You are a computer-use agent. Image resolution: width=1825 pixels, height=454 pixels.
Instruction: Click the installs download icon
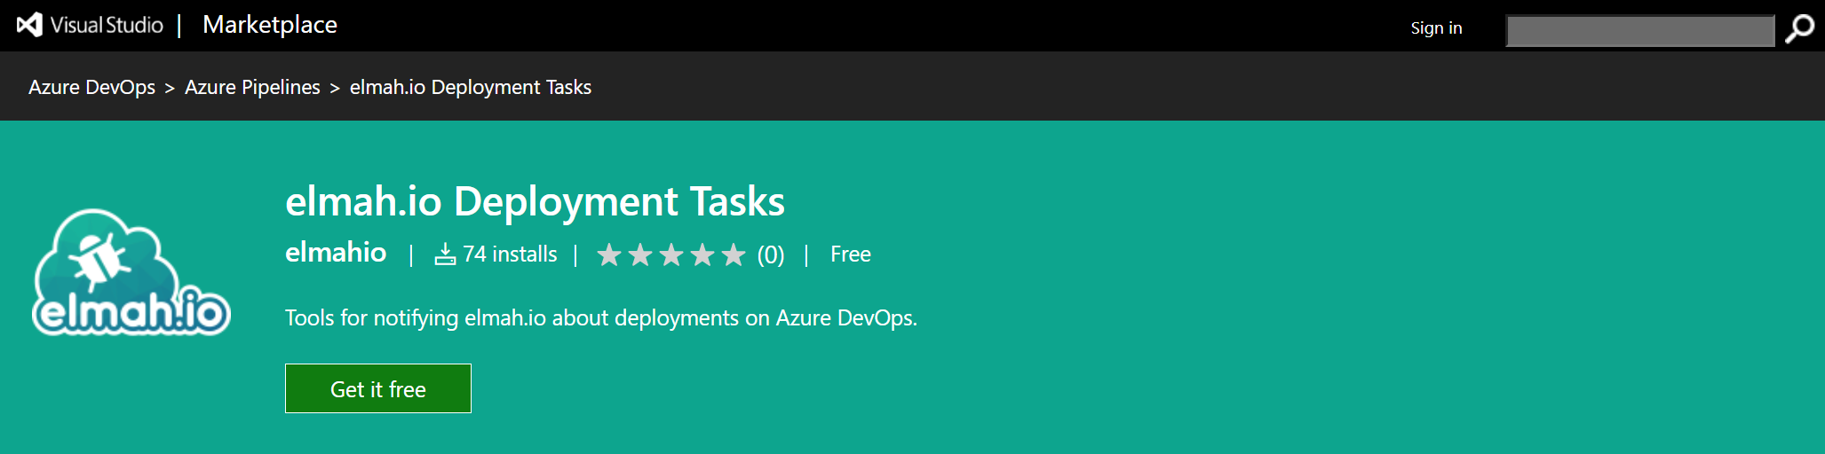(x=445, y=254)
